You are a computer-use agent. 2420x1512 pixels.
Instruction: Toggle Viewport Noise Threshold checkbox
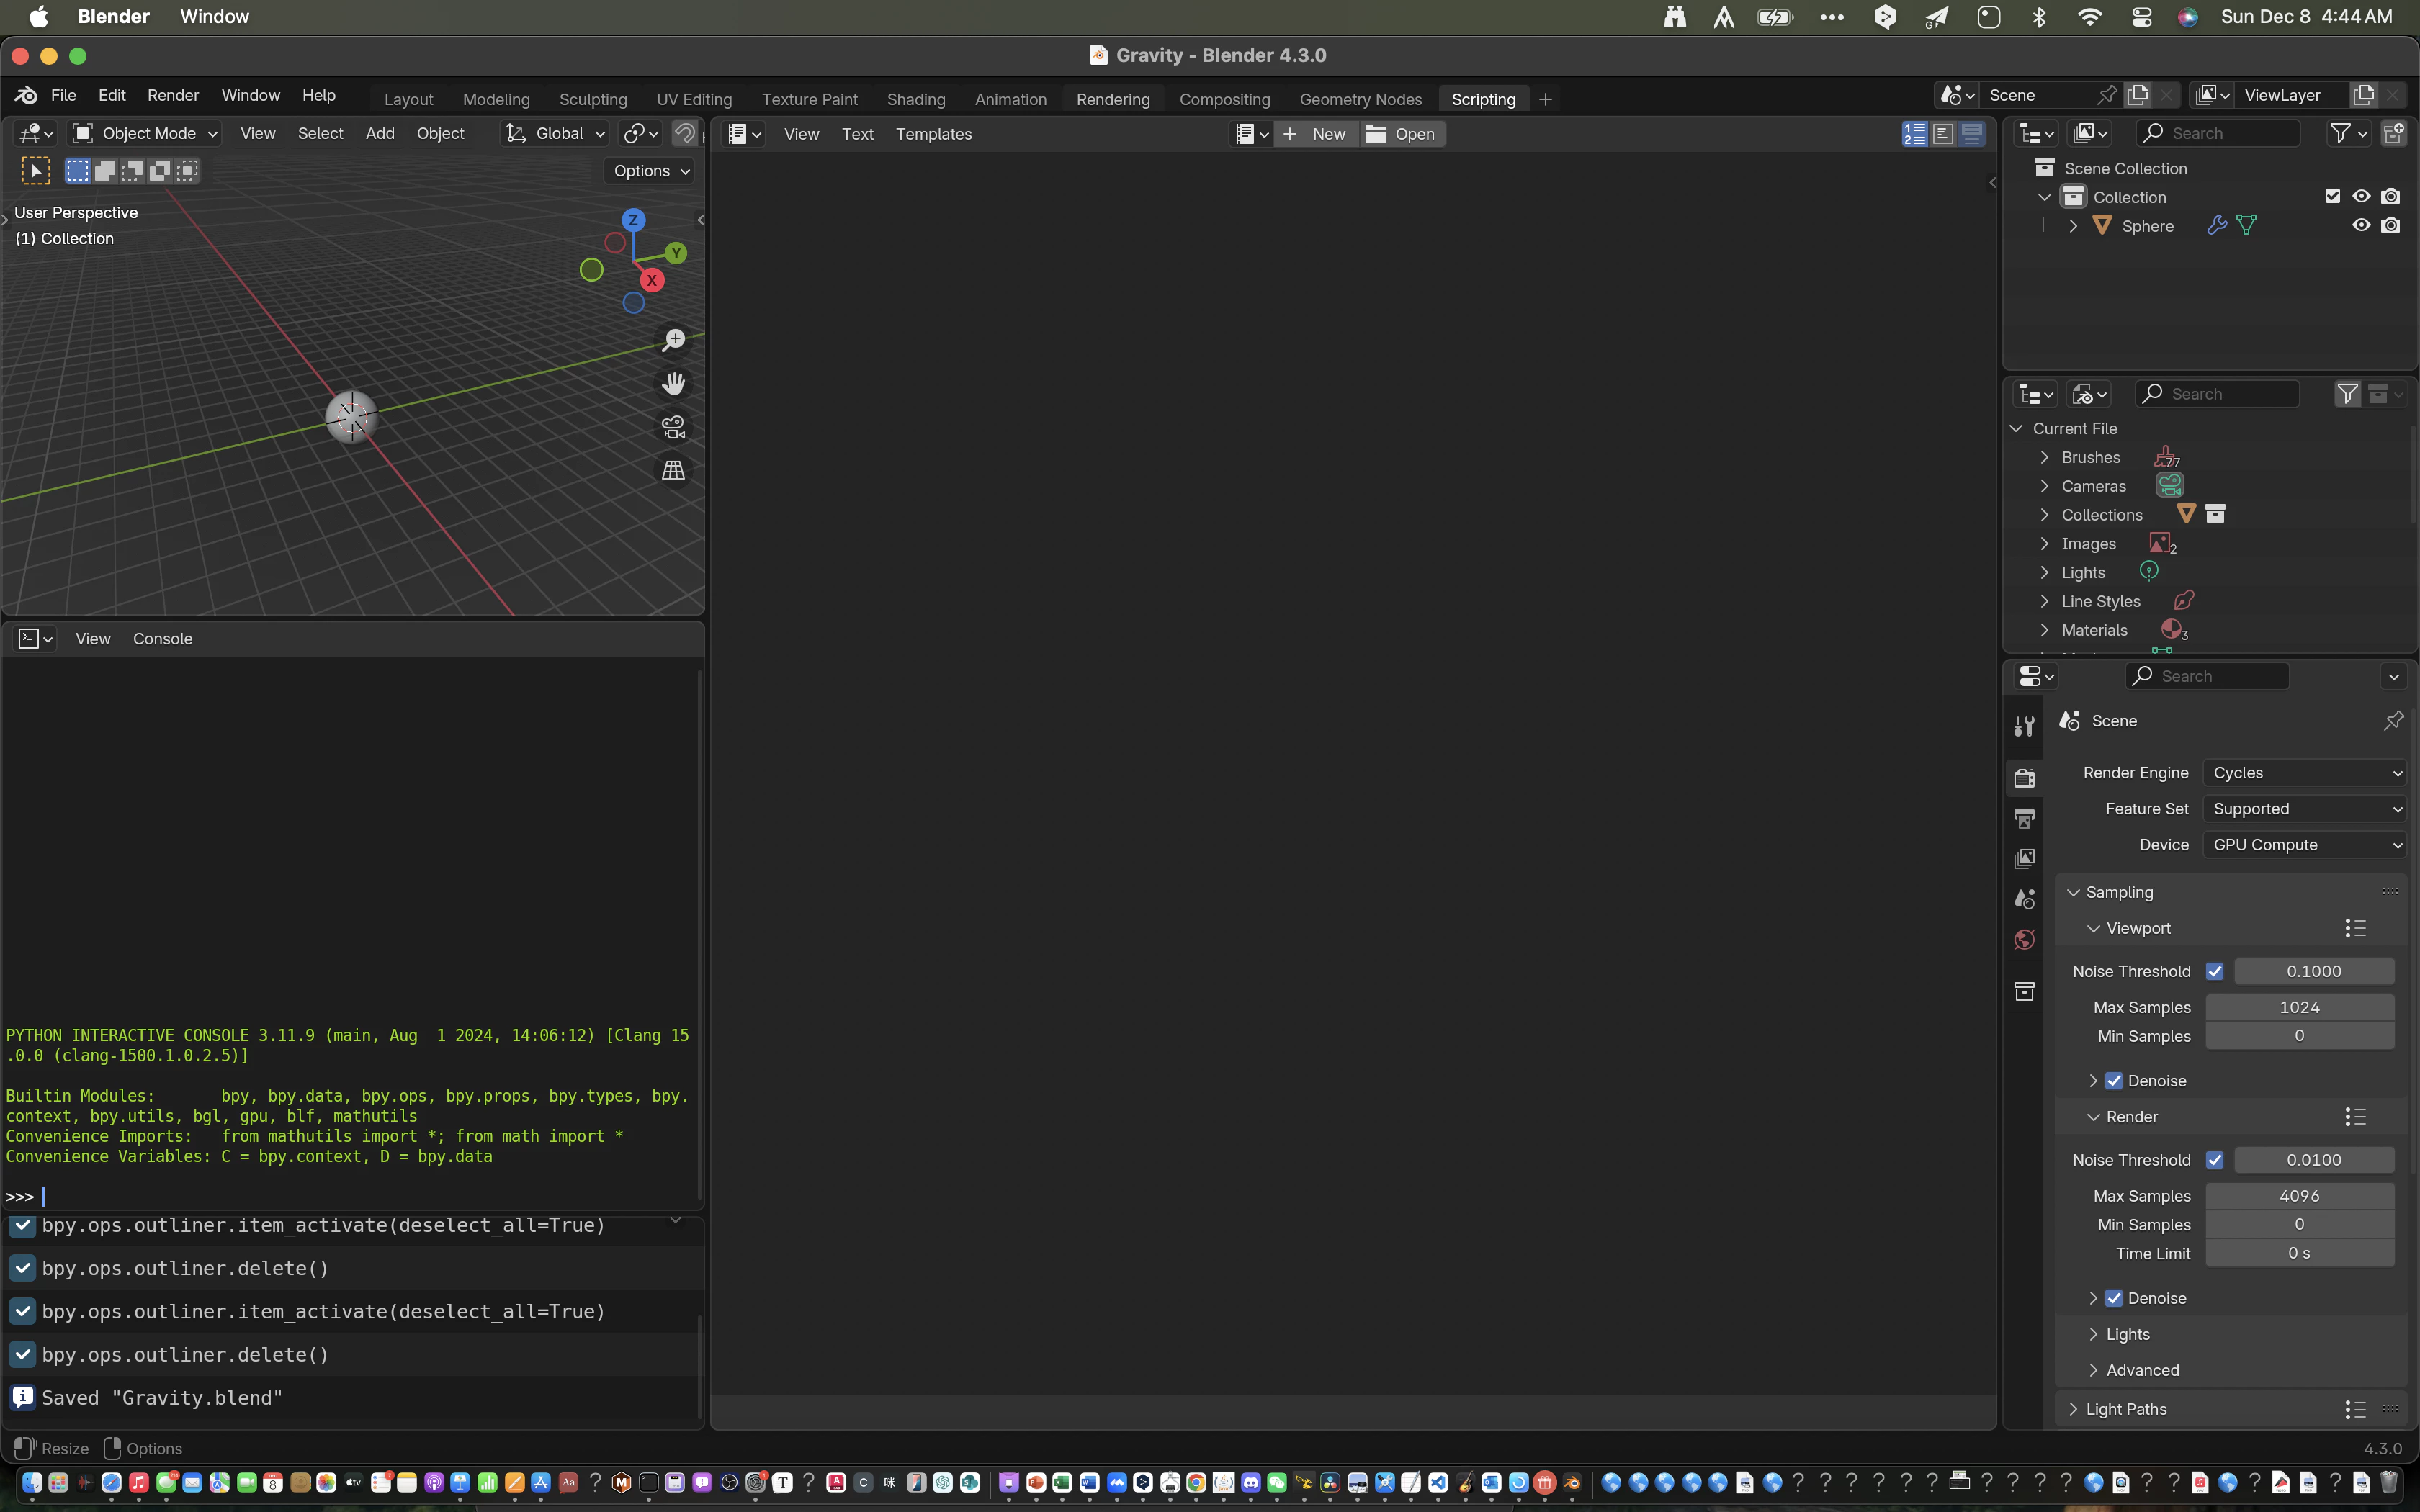2214,972
